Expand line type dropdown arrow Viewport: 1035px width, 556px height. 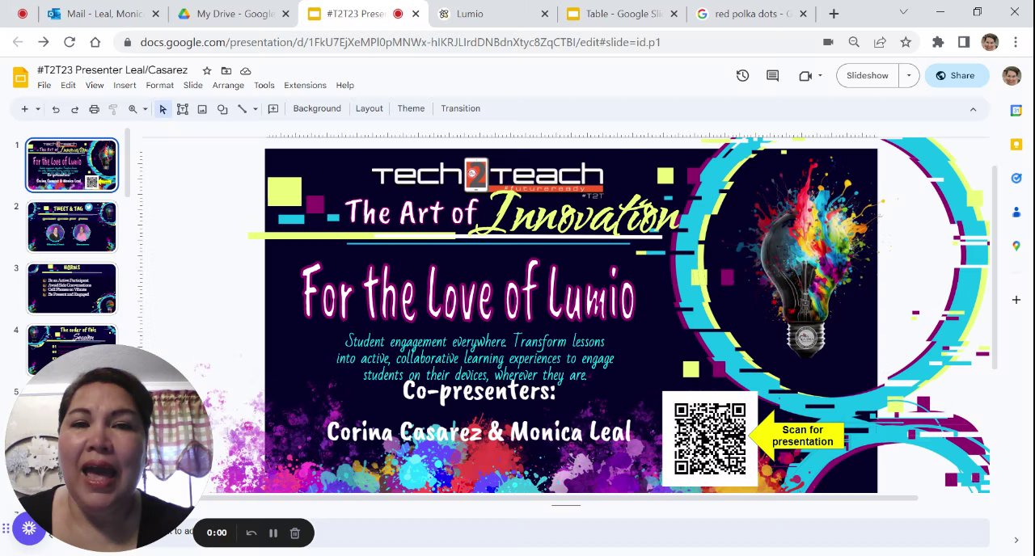tap(255, 109)
